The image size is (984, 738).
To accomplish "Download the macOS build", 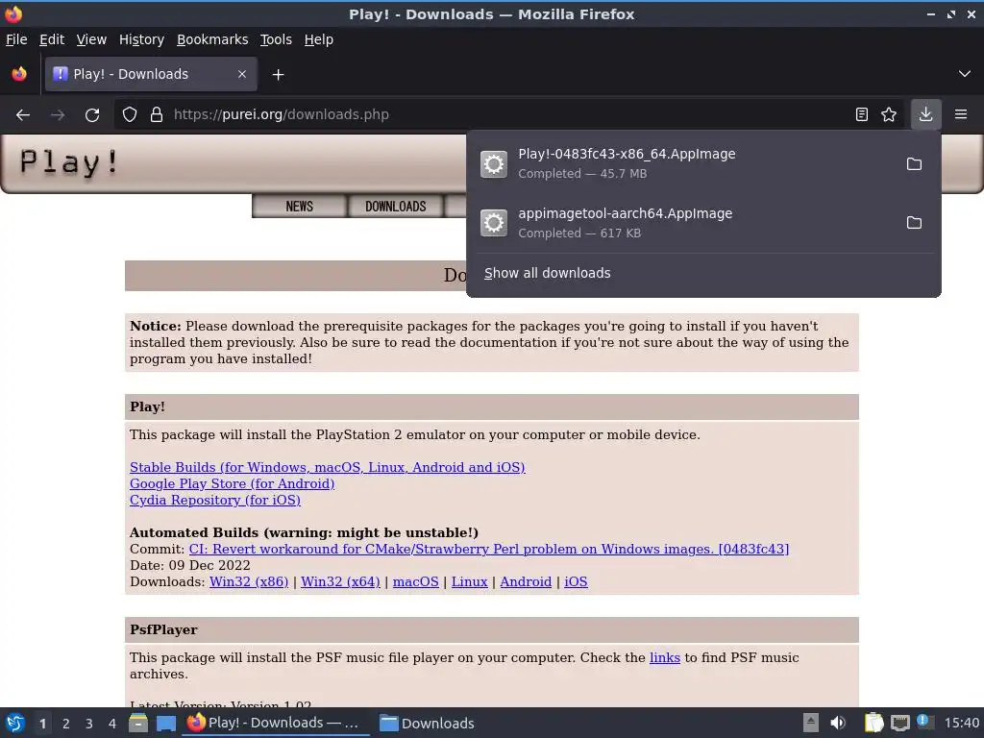I will pos(415,581).
